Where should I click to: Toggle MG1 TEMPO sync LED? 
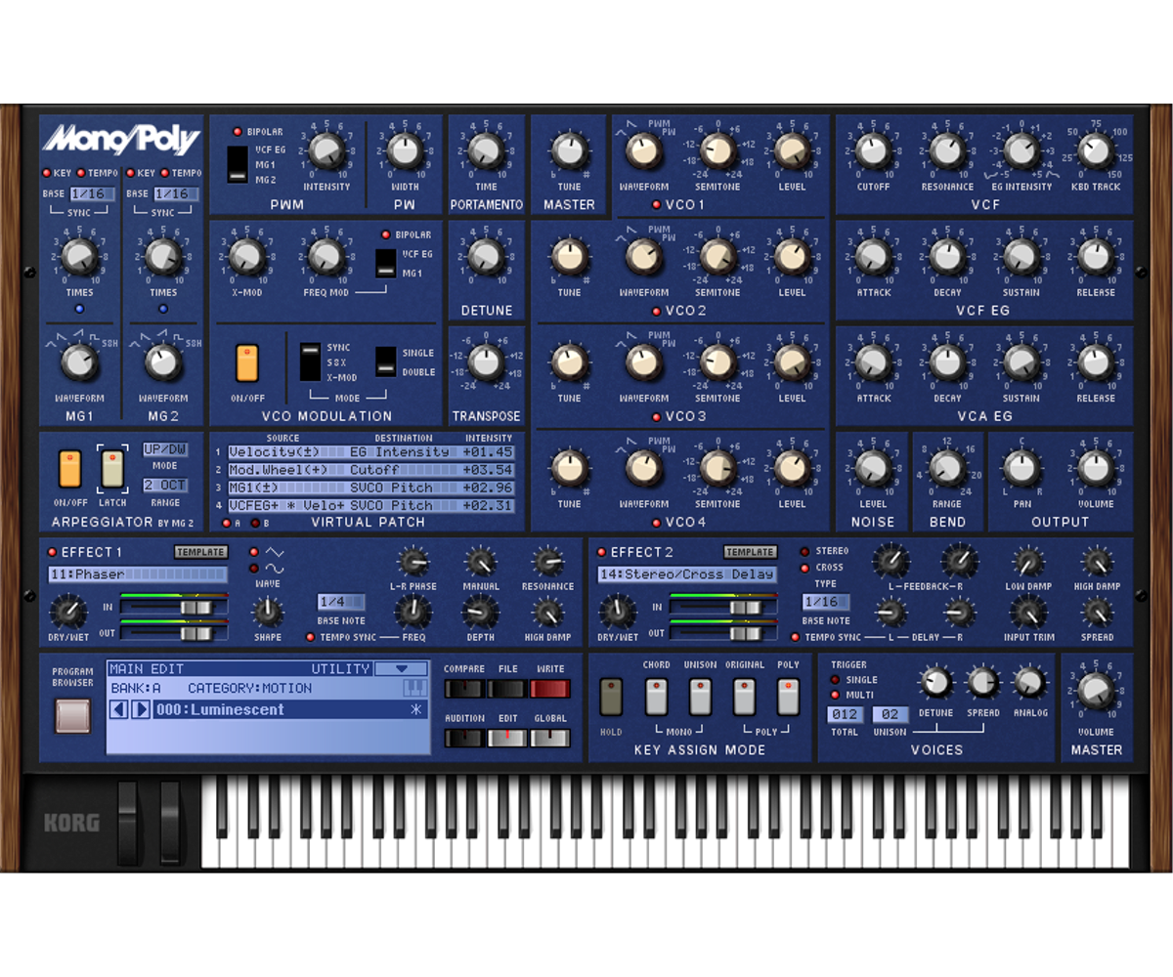pyautogui.click(x=80, y=173)
